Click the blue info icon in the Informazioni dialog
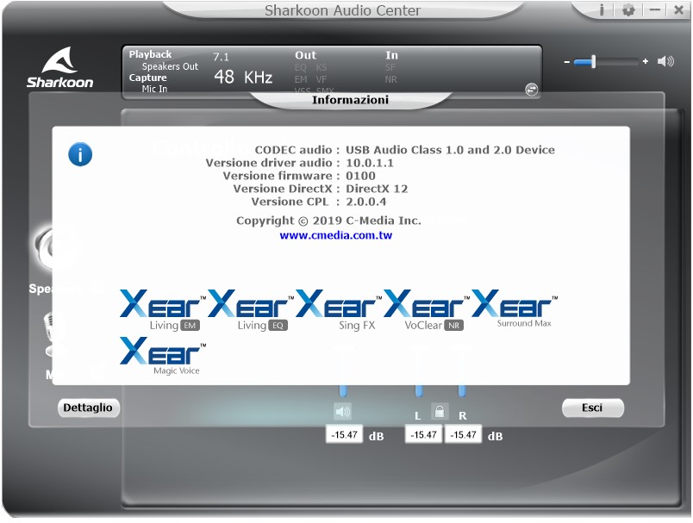The image size is (693, 523). (x=80, y=154)
